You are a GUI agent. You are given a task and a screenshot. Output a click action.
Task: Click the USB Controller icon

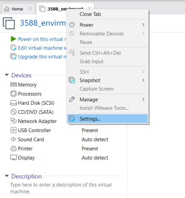(14, 130)
